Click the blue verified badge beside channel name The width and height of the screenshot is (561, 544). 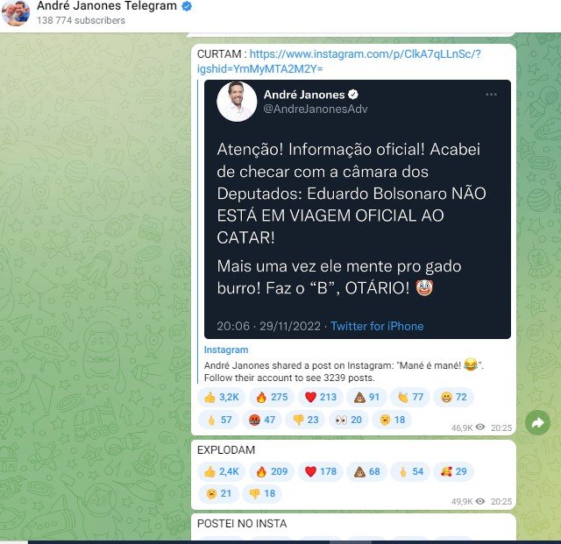click(187, 6)
